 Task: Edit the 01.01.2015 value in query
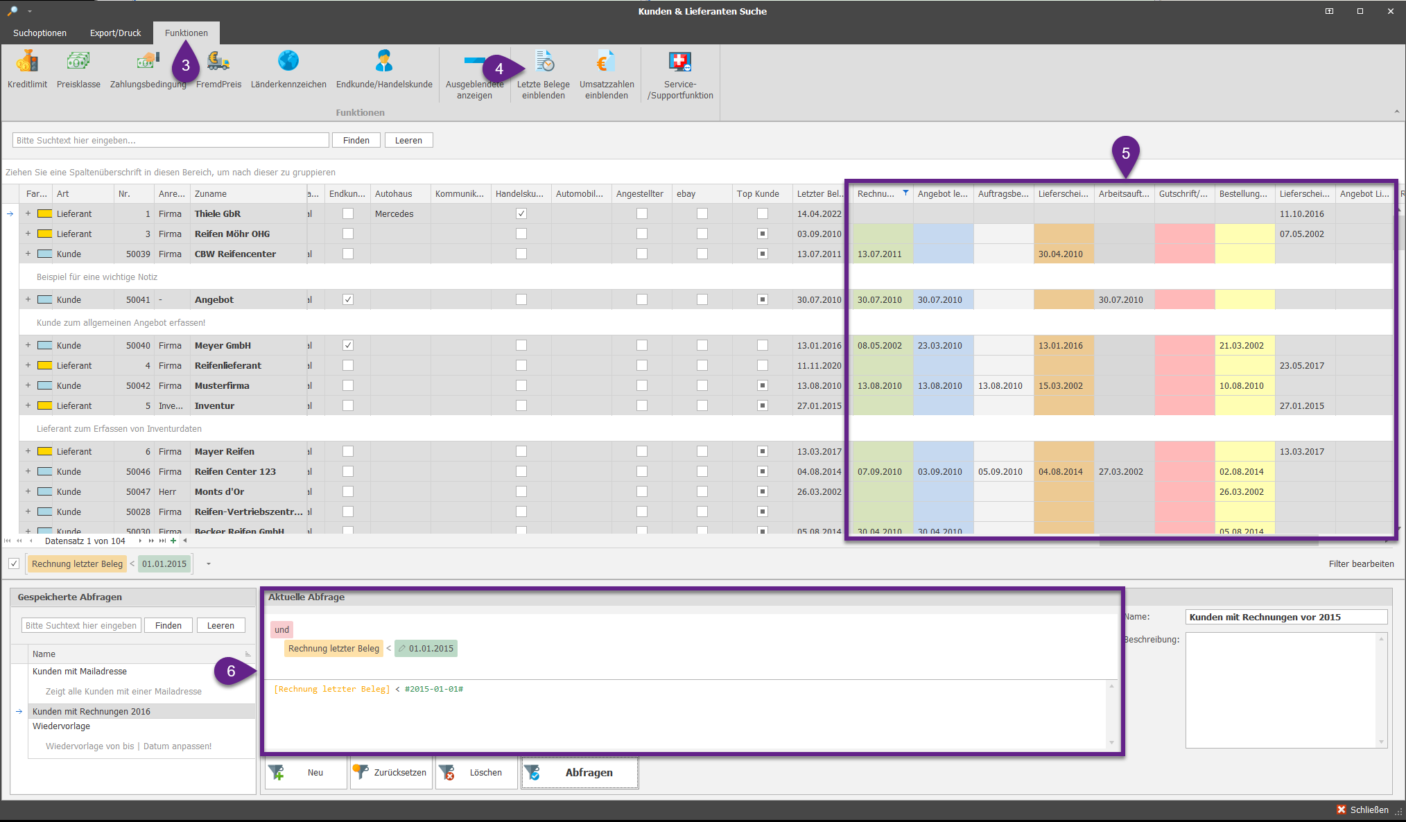pyautogui.click(x=426, y=648)
